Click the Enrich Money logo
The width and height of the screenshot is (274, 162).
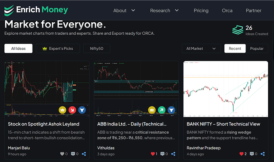pyautogui.click(x=37, y=10)
